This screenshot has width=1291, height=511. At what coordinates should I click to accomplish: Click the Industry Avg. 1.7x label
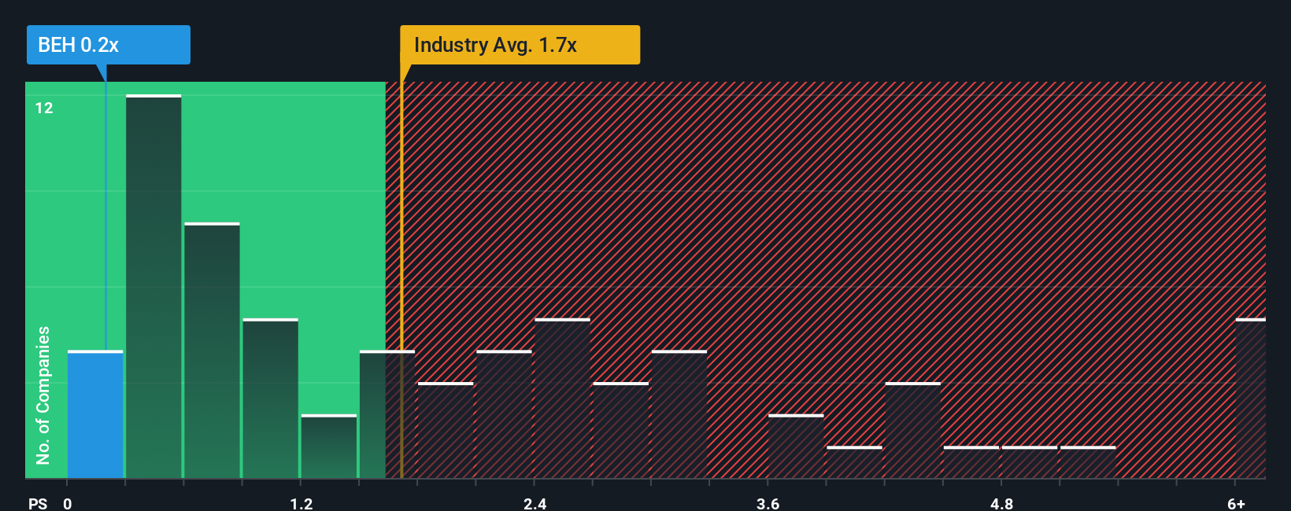(520, 45)
